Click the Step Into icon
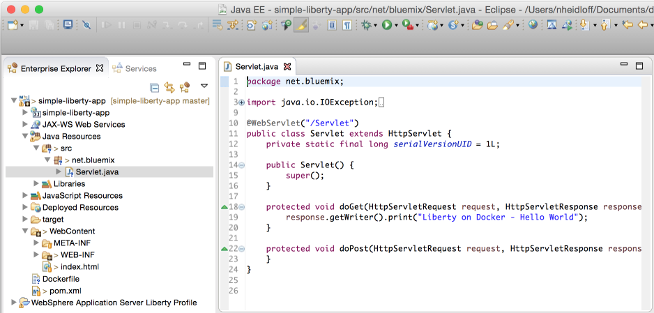 click(x=167, y=25)
